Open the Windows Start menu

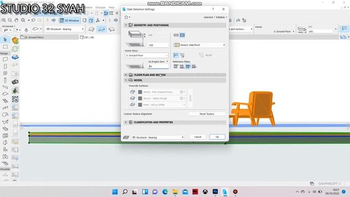115,192
